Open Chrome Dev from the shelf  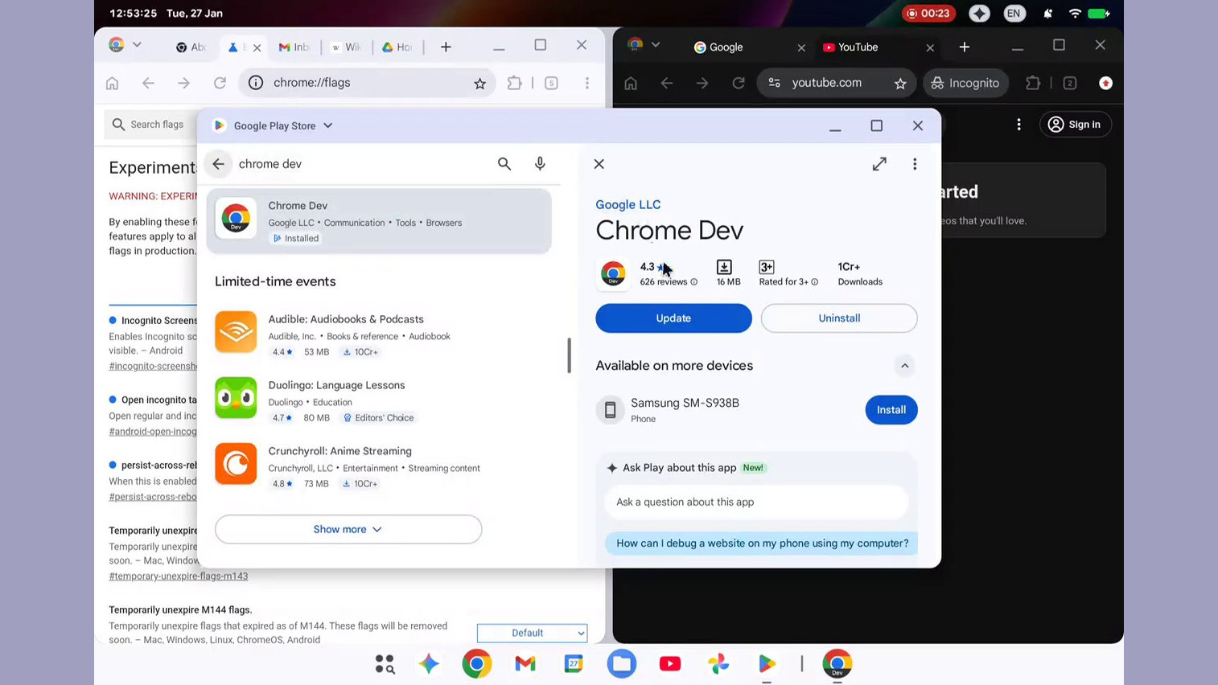coord(837,663)
